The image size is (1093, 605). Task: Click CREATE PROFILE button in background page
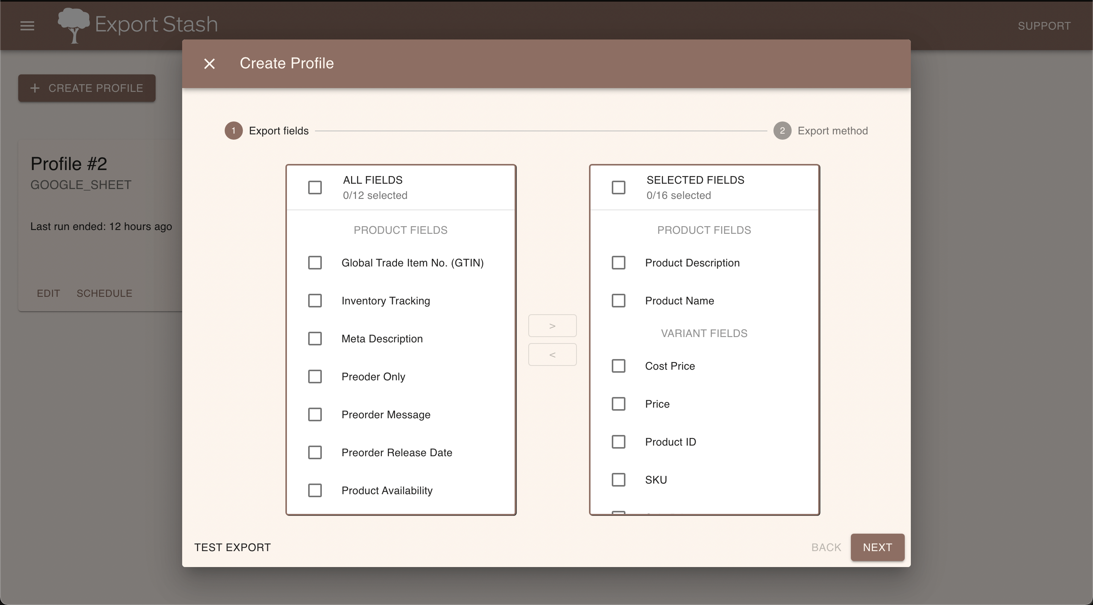(87, 88)
